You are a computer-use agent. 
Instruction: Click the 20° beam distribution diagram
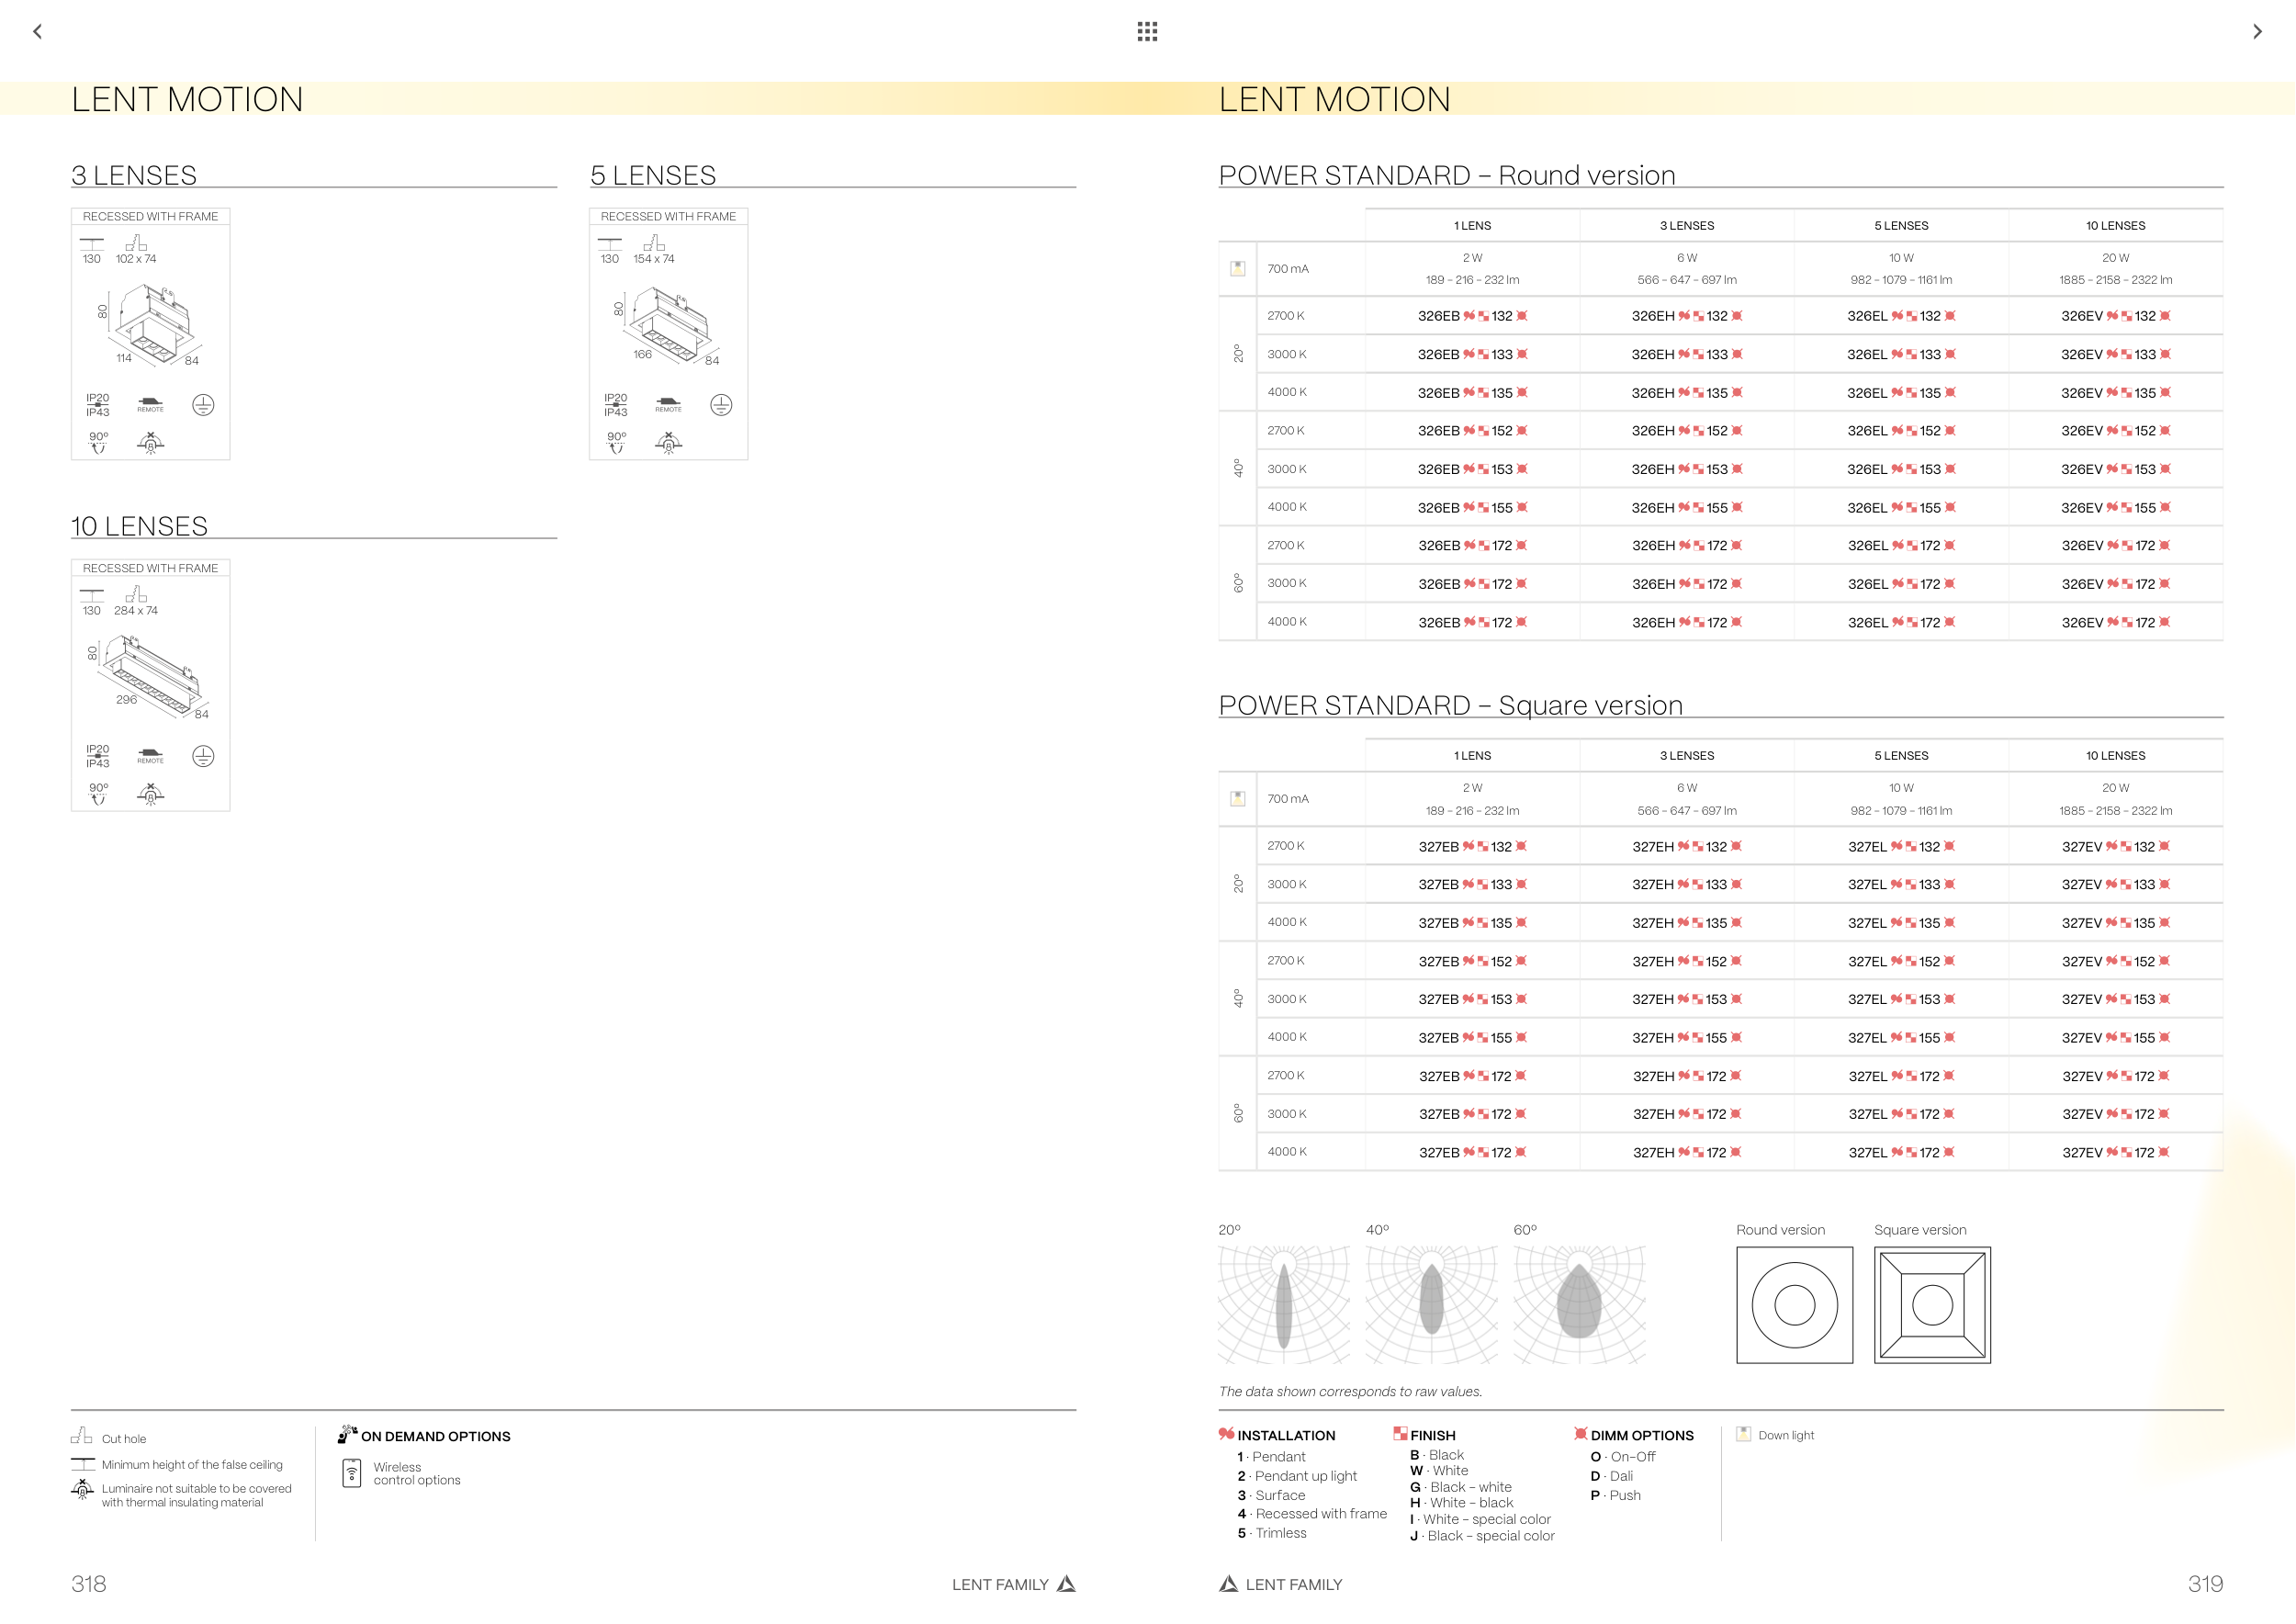1284,1304
